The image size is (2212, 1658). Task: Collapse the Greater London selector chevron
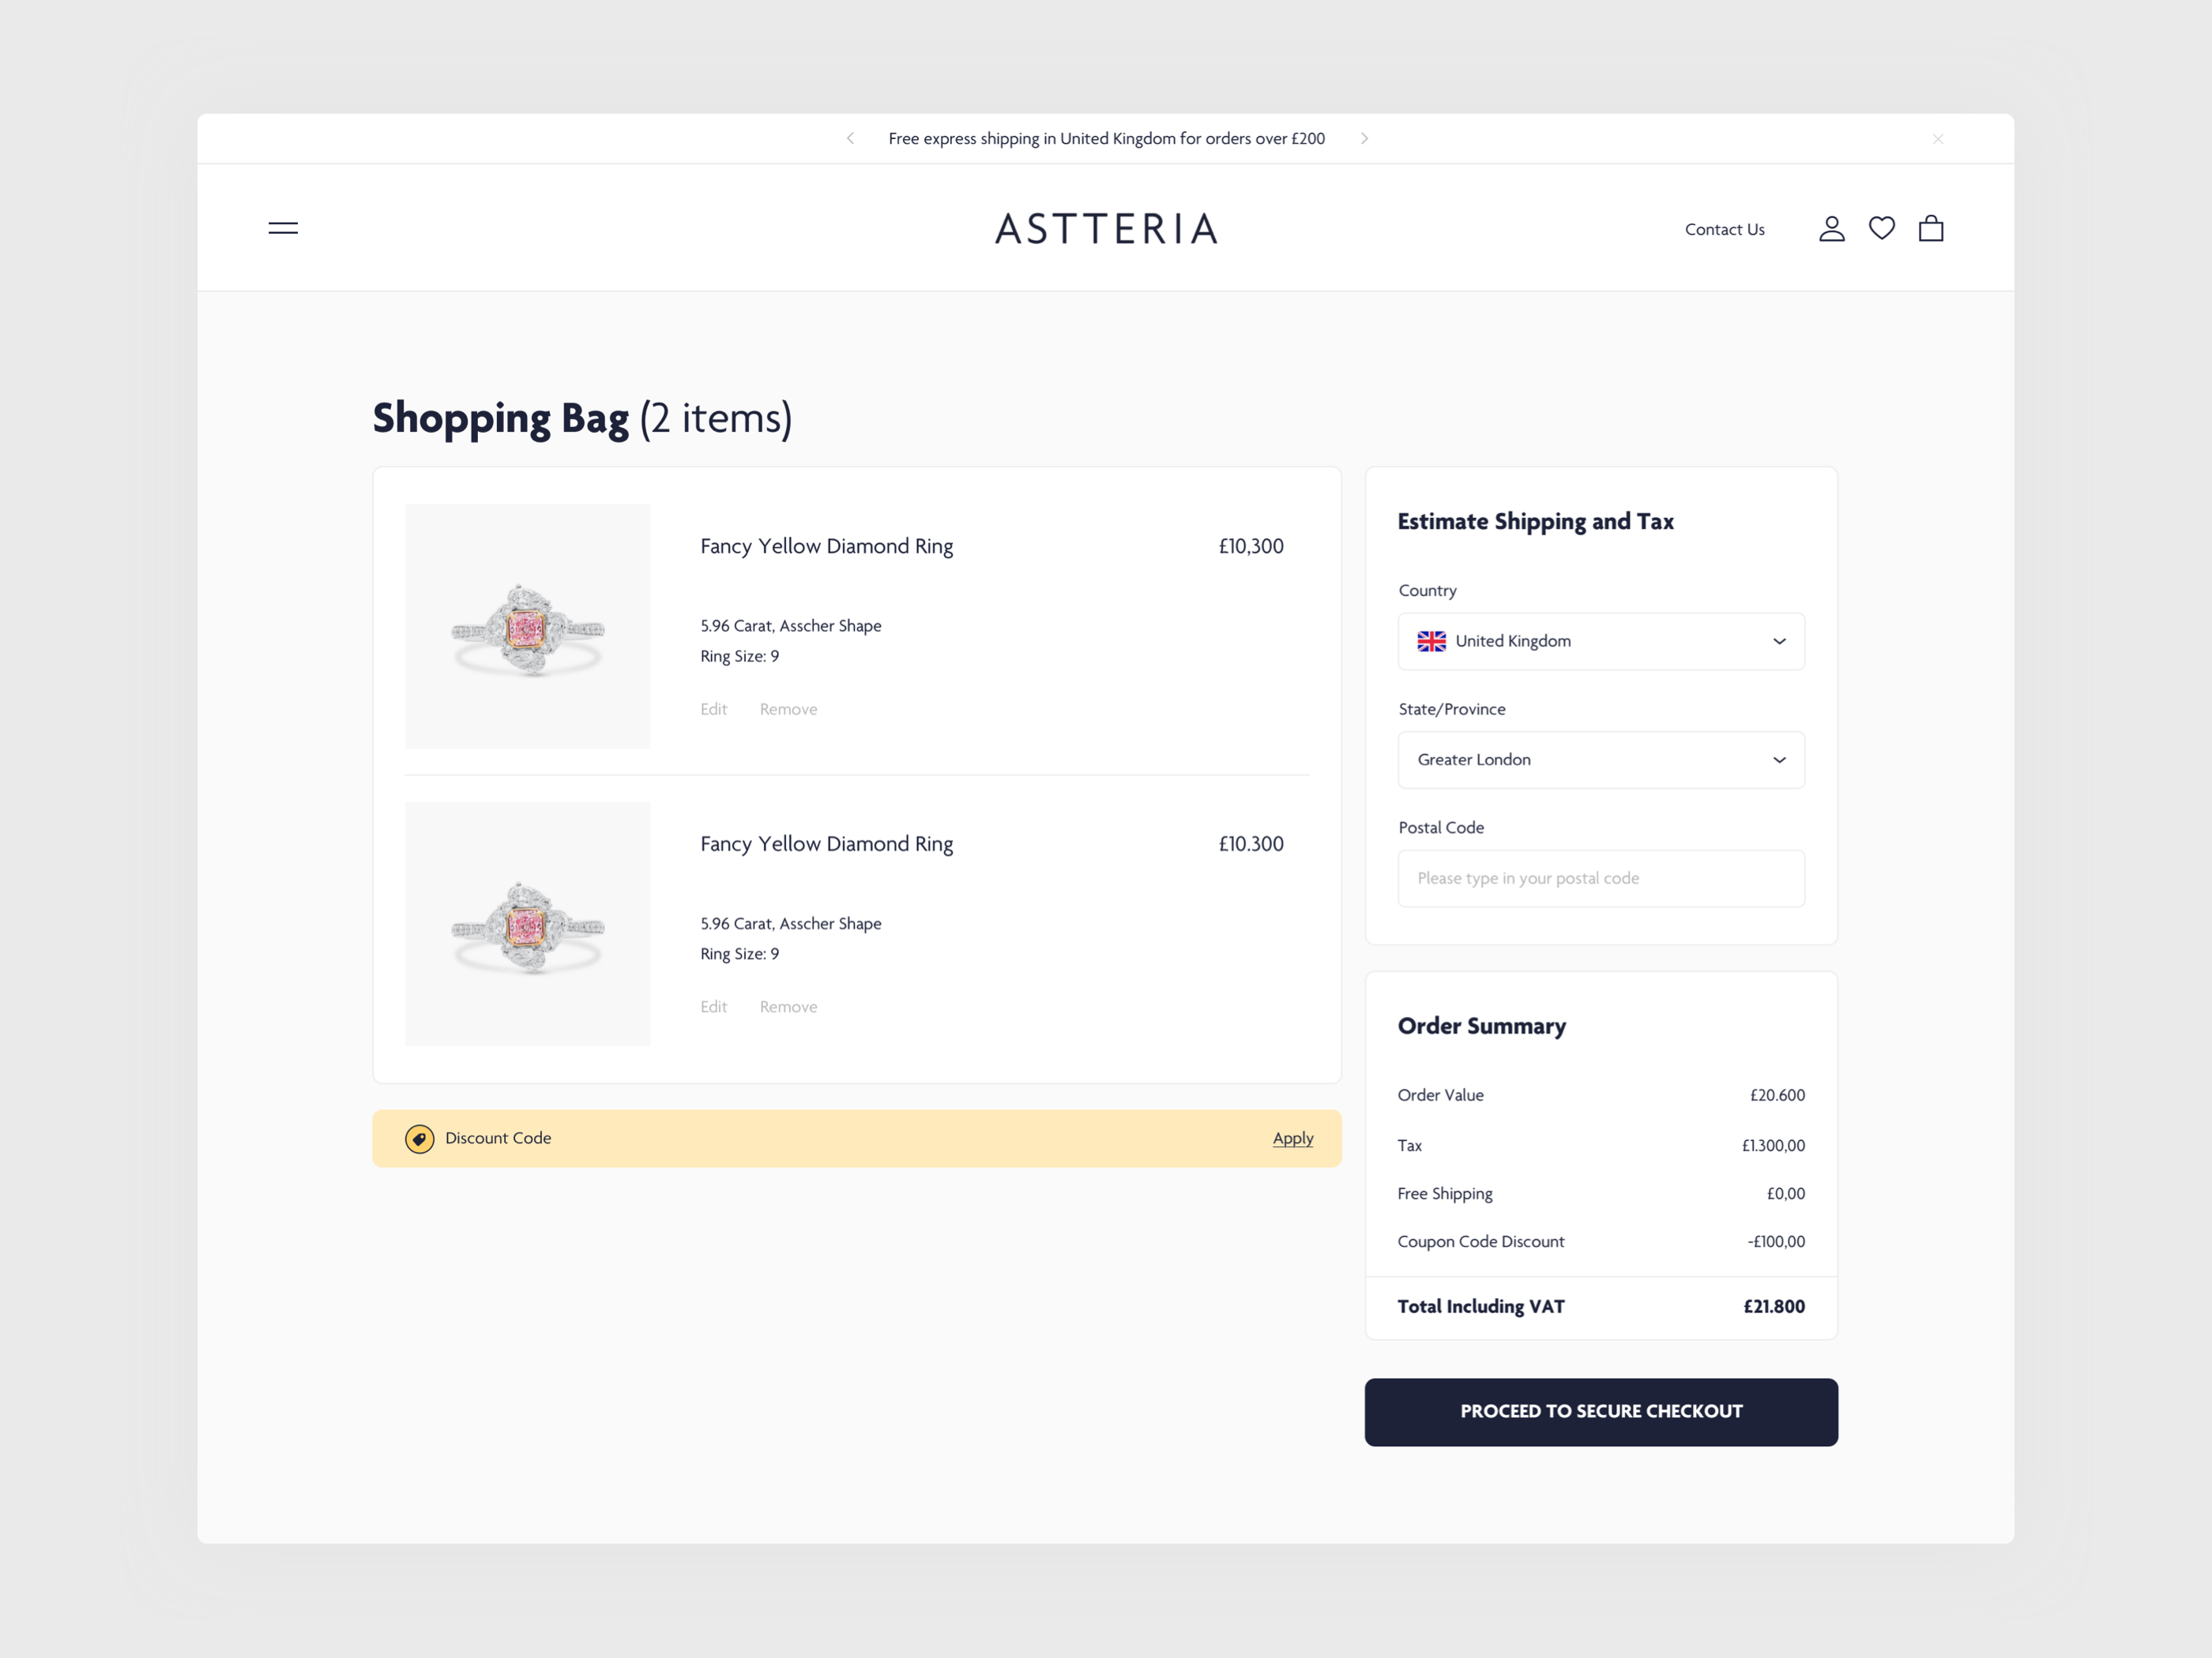1779,760
